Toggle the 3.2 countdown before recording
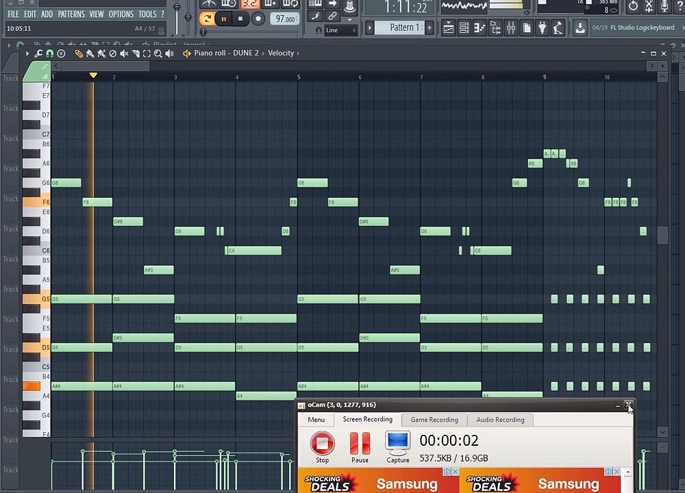Image resolution: width=685 pixels, height=493 pixels. [249, 4]
